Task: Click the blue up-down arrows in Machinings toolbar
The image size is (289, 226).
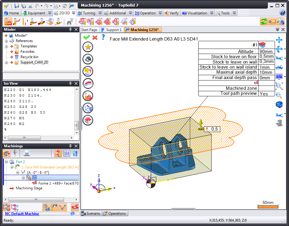Action: tap(75, 154)
